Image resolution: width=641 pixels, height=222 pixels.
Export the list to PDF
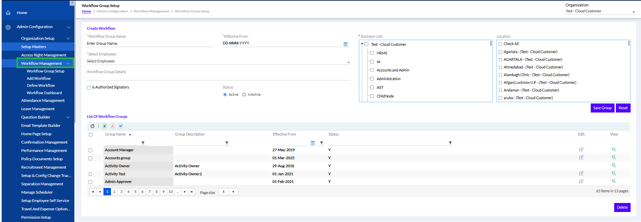click(113, 126)
